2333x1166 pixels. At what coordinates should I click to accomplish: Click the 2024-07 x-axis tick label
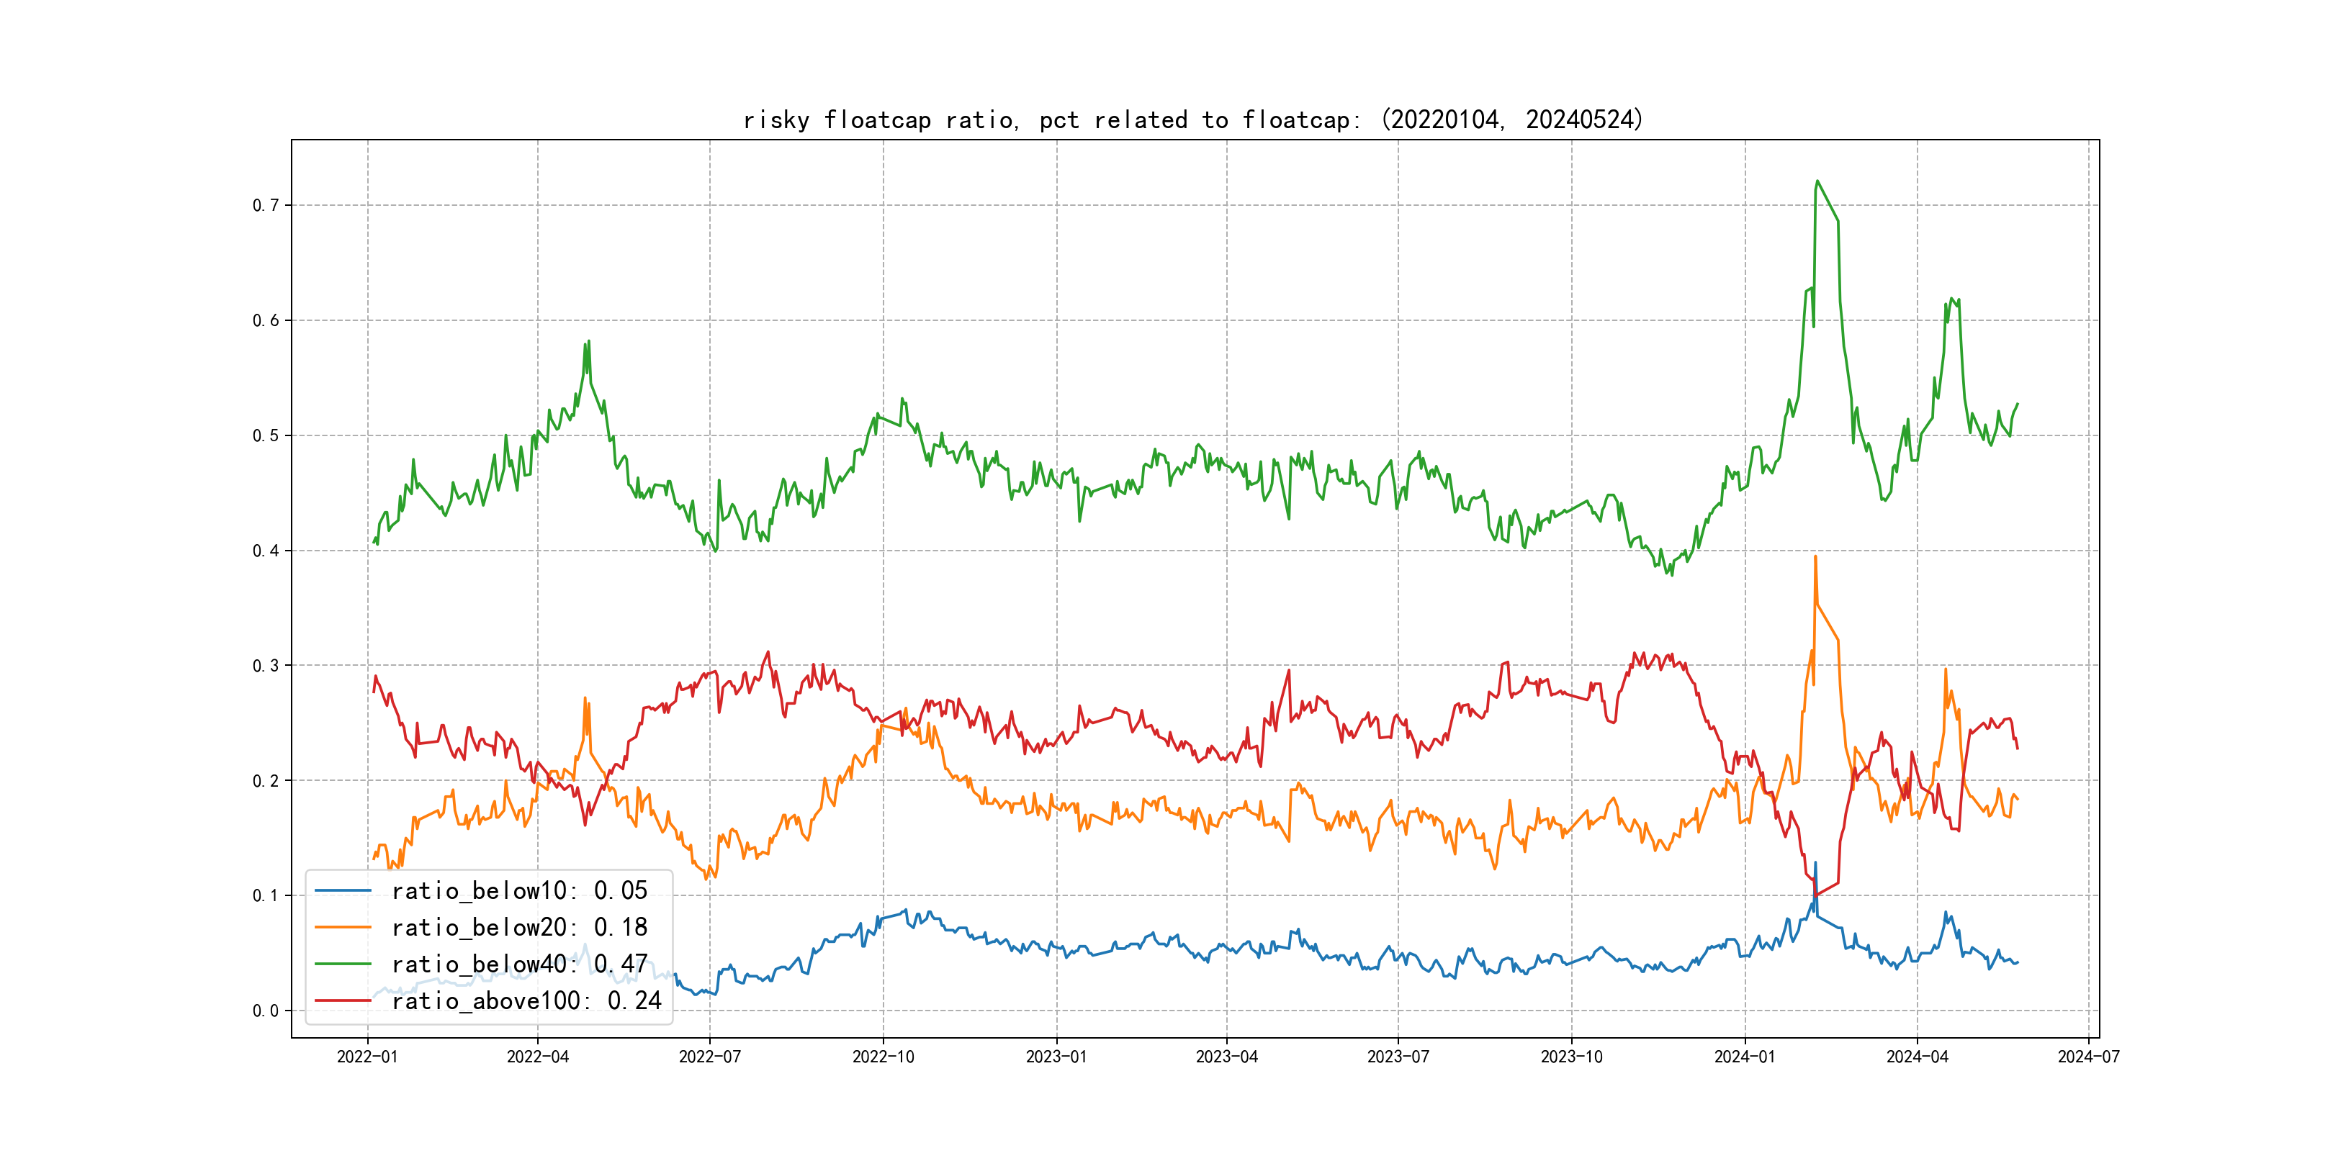point(2088,1057)
